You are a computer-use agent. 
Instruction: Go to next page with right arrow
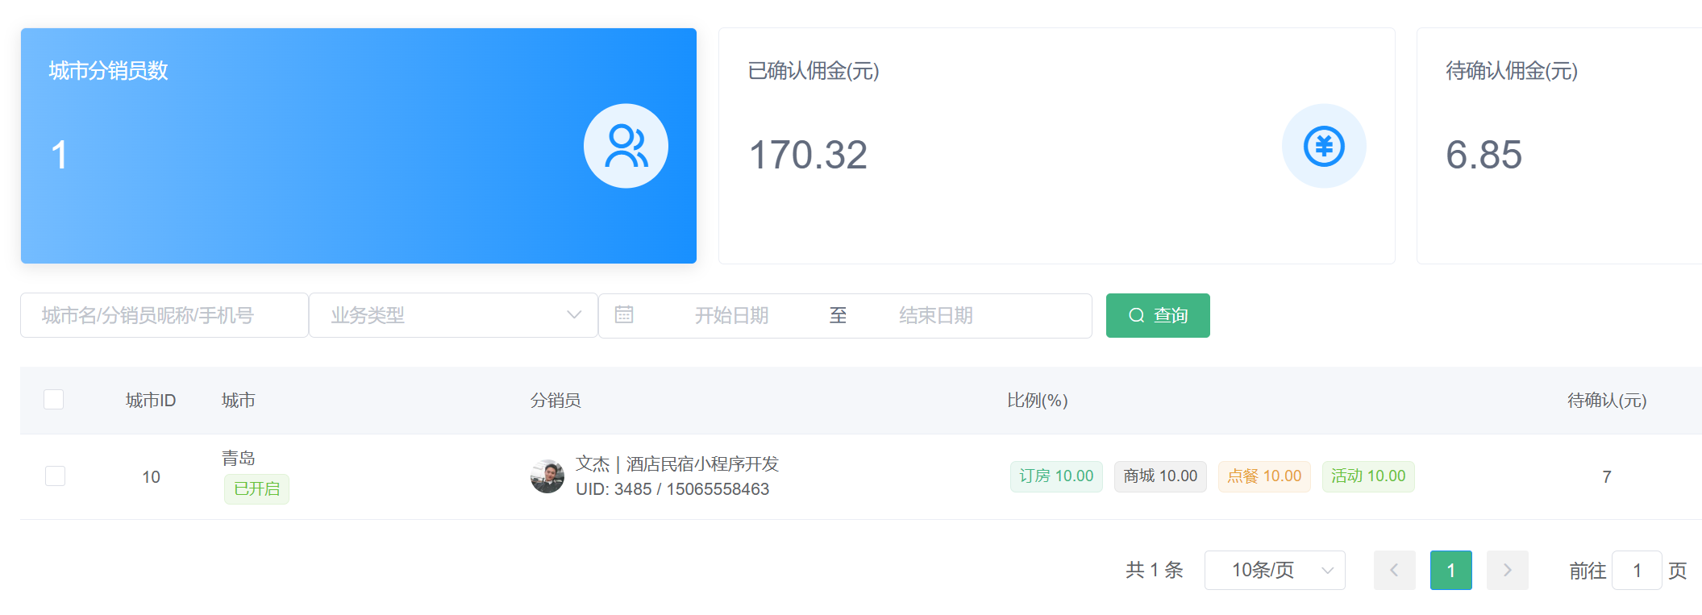point(1507,571)
